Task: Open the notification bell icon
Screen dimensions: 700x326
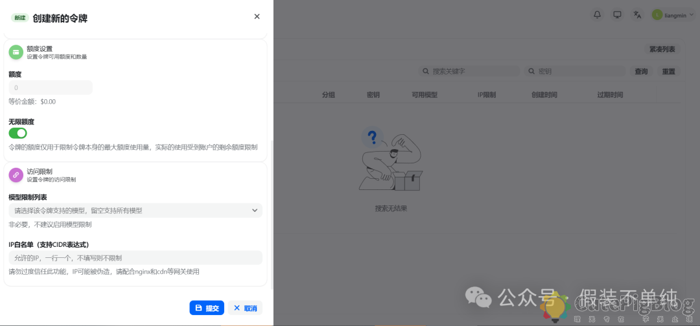Action: point(597,15)
